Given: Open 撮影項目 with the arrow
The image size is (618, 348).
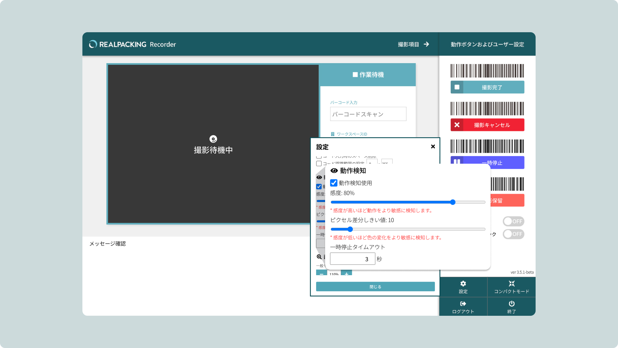Looking at the screenshot, I should pyautogui.click(x=426, y=44).
